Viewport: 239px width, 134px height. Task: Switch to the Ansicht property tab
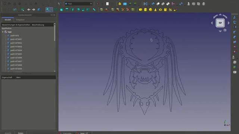point(8,133)
